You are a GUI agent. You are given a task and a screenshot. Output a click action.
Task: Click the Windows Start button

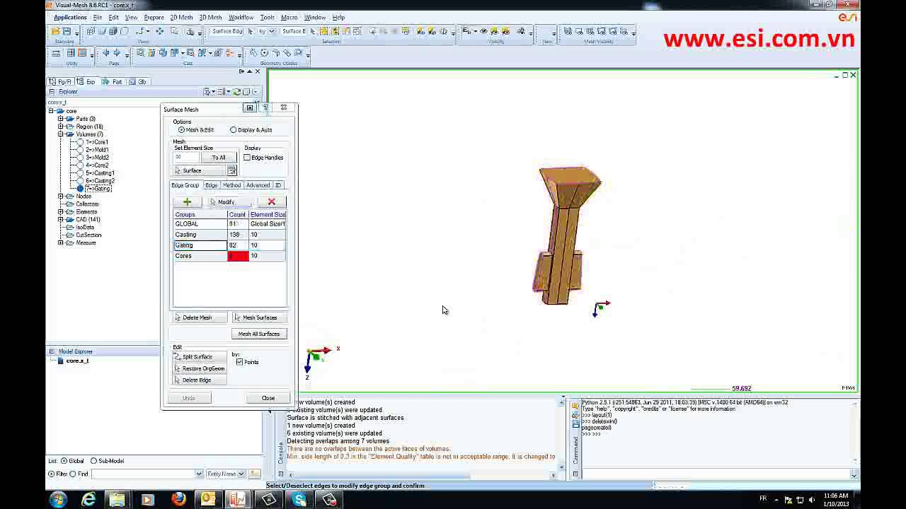[x=58, y=500]
